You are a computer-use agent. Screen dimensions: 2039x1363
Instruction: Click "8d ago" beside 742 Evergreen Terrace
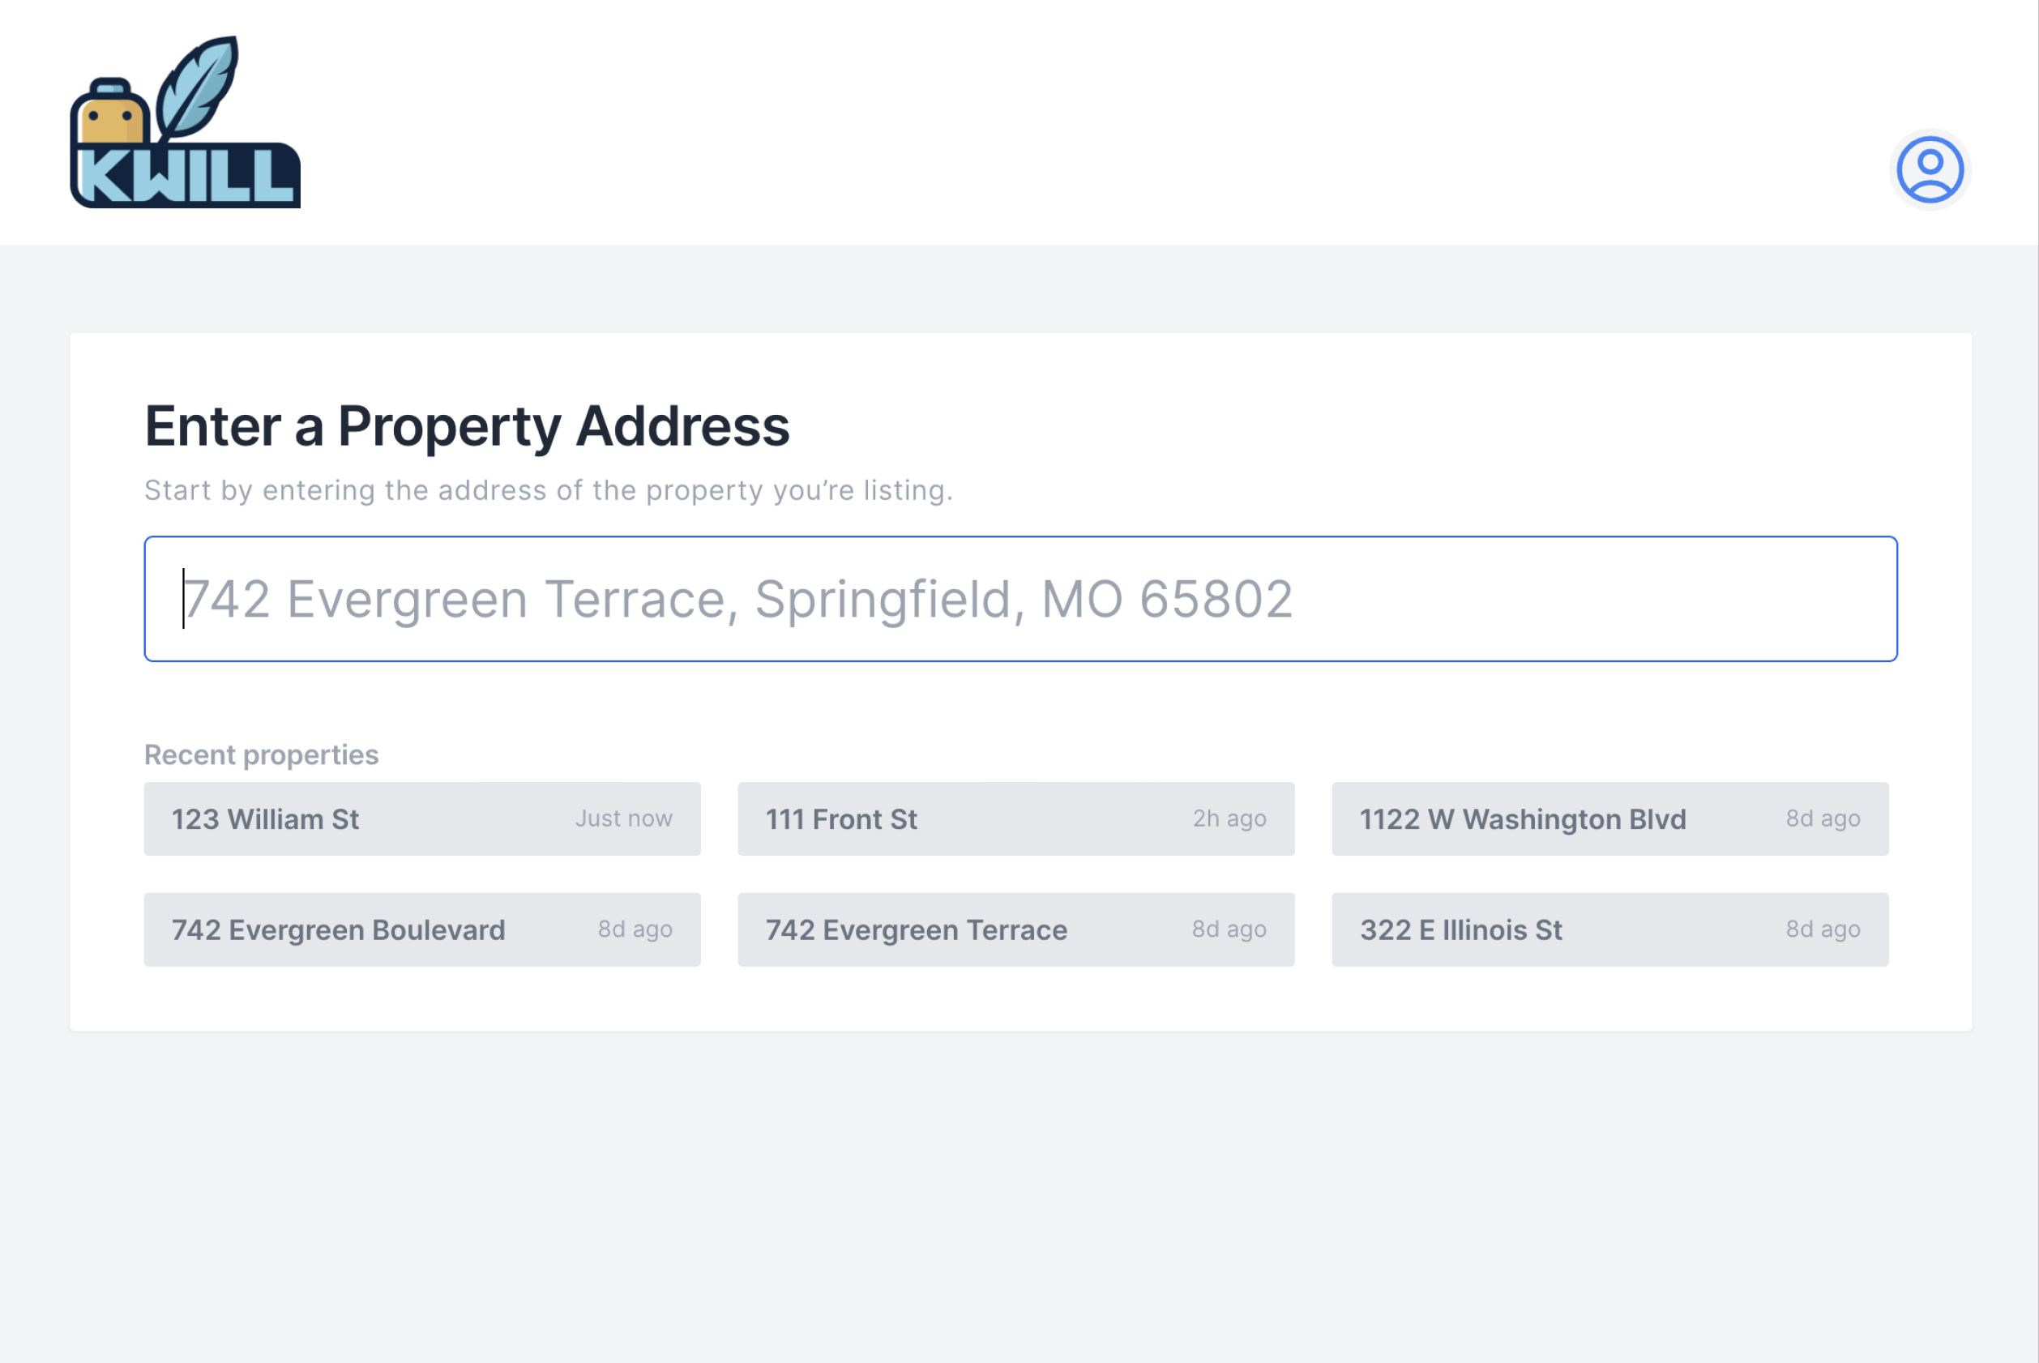(1229, 929)
